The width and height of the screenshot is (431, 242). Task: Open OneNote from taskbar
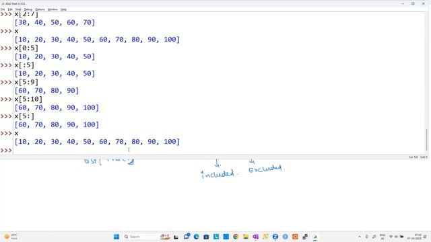click(256, 237)
